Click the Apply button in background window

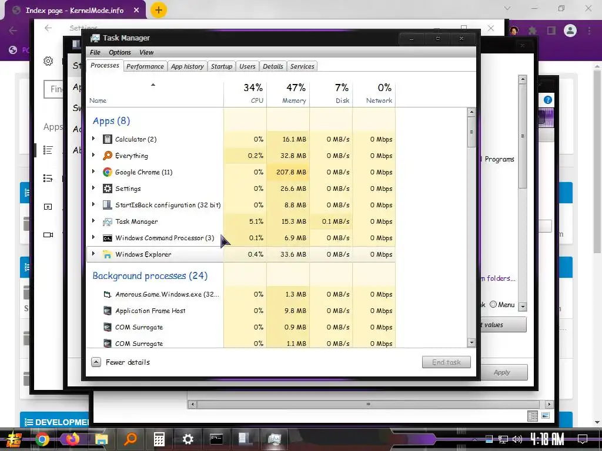click(502, 372)
